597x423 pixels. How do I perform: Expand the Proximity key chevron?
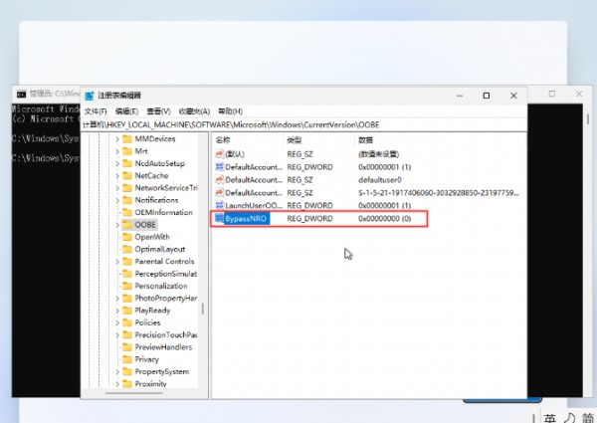pos(117,384)
